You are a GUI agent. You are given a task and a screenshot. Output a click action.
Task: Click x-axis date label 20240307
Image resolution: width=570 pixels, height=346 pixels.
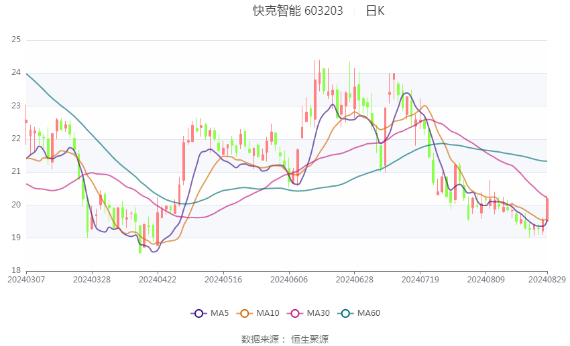click(x=26, y=280)
